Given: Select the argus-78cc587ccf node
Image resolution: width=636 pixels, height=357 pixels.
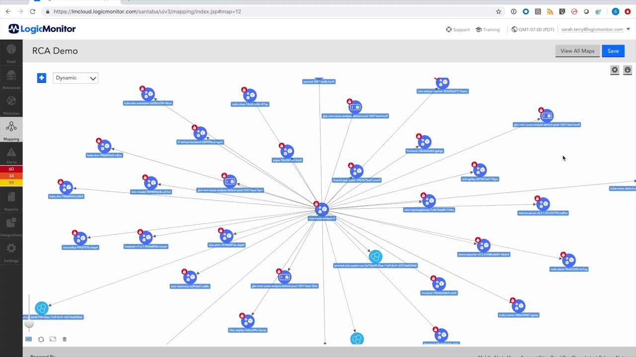Looking at the screenshot, I should pos(287,151).
